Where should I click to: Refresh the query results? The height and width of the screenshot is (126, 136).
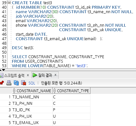(x=16, y=83)
